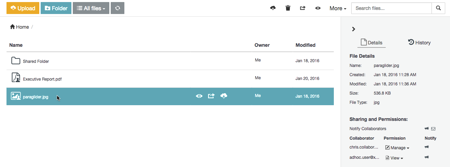The width and height of the screenshot is (450, 167).
Task: Expand the More menu dropdown
Action: (338, 8)
